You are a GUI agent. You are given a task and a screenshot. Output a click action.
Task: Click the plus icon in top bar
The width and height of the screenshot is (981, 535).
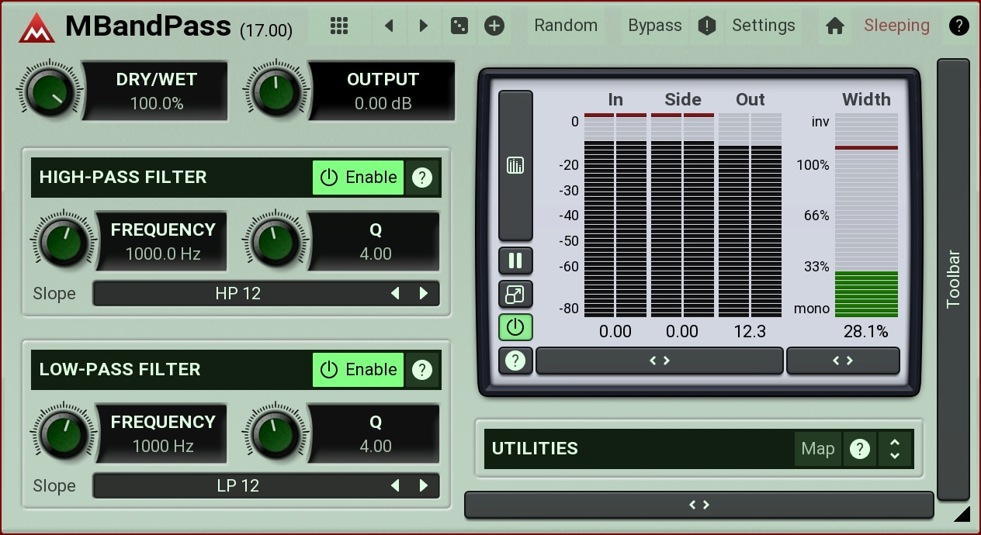(494, 26)
